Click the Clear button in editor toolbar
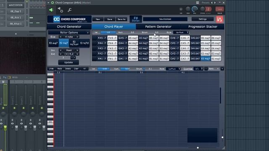The height and width of the screenshot is (151, 269). pos(76,69)
